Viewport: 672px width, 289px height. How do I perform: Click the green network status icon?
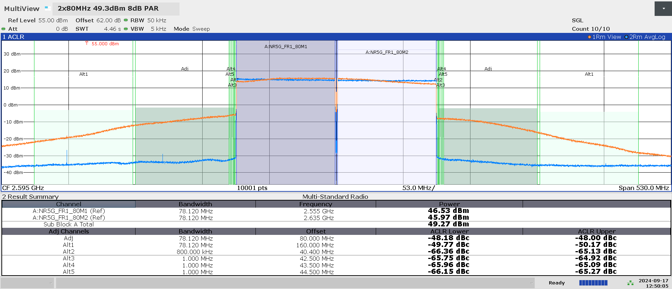(x=630, y=283)
